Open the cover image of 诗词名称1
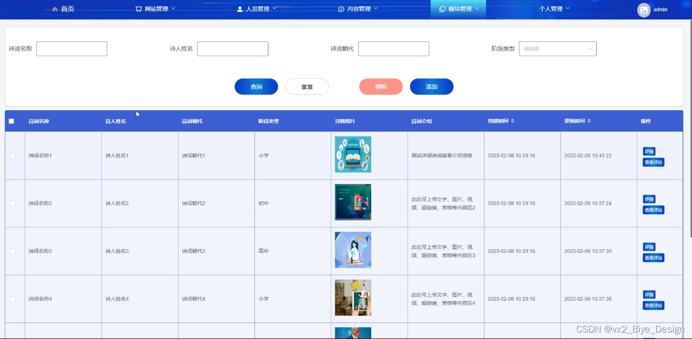 click(x=353, y=155)
